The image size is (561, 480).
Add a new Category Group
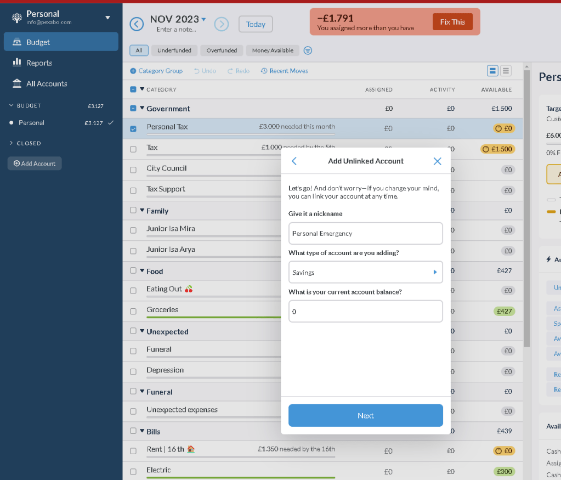(156, 71)
